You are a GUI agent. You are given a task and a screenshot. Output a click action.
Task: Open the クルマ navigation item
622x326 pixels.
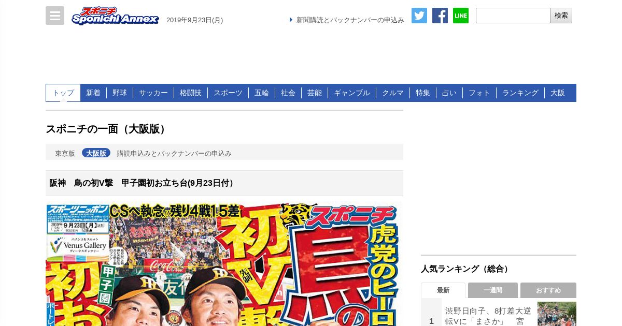(x=393, y=93)
